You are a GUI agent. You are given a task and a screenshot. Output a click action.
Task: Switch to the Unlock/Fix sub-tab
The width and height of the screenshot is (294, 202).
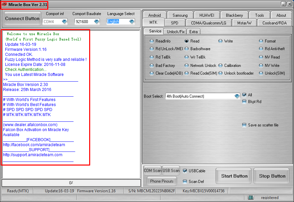(176, 32)
